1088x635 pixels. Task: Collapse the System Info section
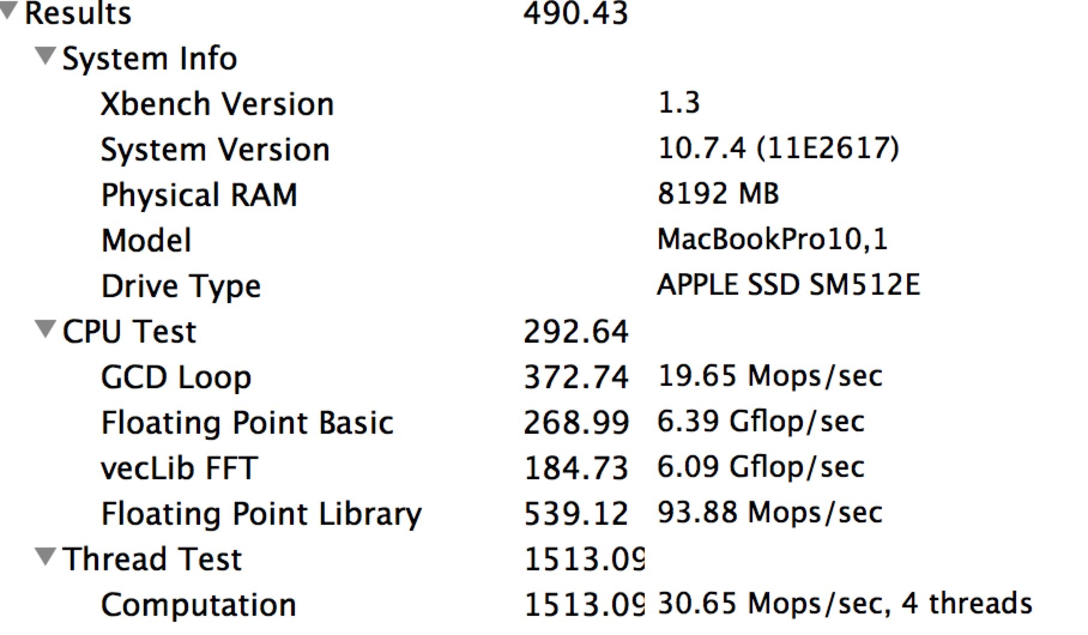coord(46,56)
